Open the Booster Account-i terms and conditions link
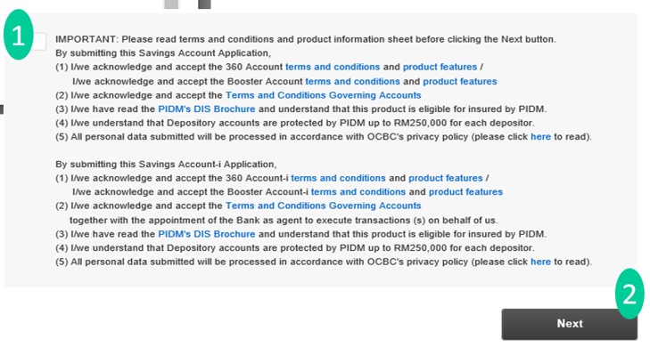 [358, 192]
